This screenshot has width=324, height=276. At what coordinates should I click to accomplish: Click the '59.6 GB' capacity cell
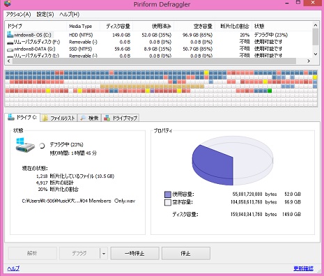click(x=123, y=49)
